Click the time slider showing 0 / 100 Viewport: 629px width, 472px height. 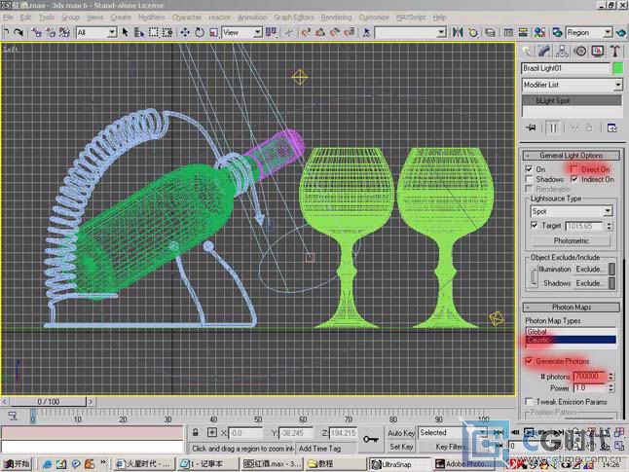(48, 401)
